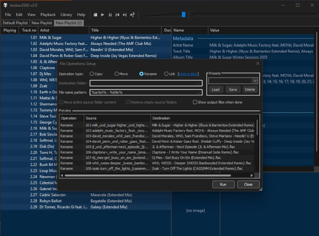Pause playback using the toolbar icon
The height and width of the screenshot is (236, 319).
click(110, 15)
